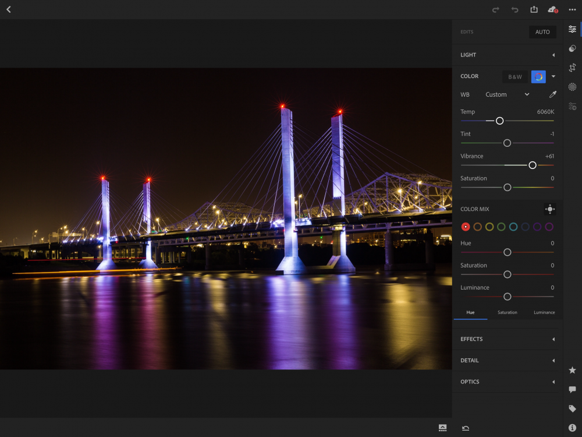Select the red color mix channel
The height and width of the screenshot is (437, 582).
(466, 227)
